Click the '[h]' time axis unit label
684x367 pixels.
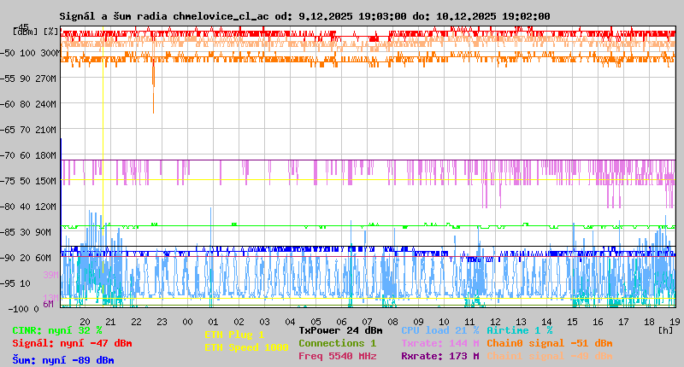coord(666,330)
